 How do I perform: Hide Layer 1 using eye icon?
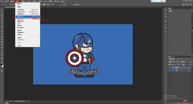point(169,68)
